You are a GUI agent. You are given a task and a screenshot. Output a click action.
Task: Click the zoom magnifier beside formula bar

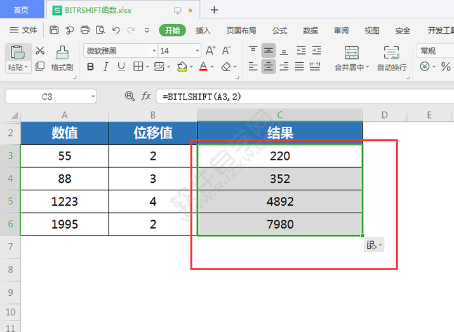(130, 96)
